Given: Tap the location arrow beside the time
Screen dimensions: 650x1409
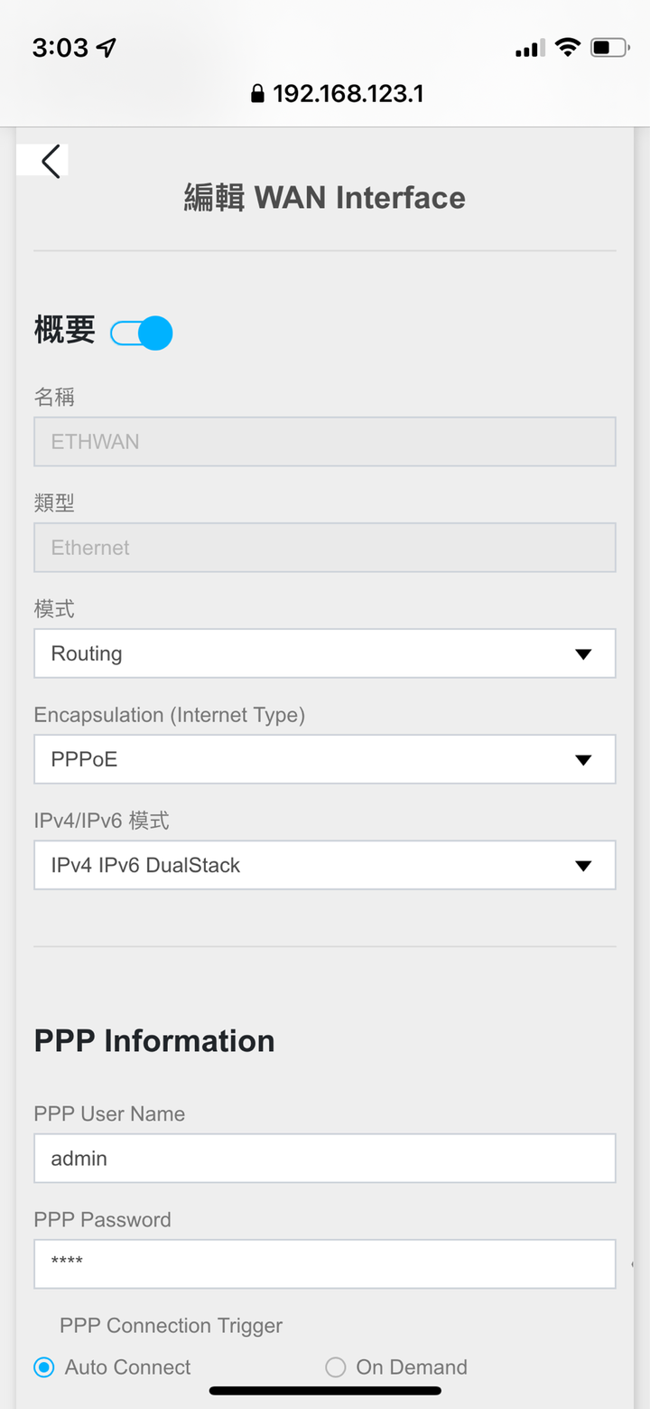Looking at the screenshot, I should [107, 48].
